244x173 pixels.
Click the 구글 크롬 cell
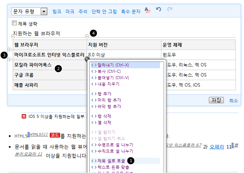[50, 75]
